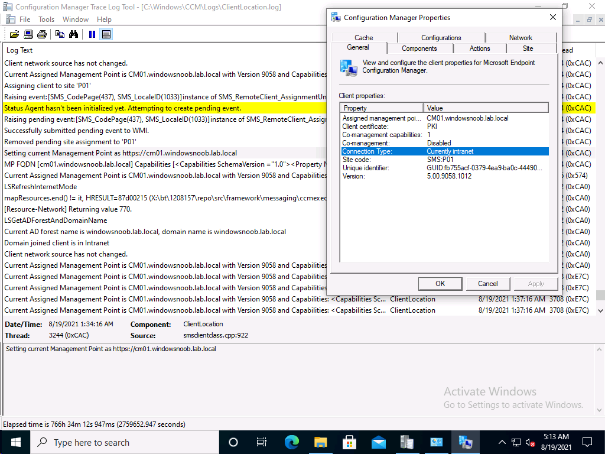Select "Domain joined client is in Intranet" line
This screenshot has height=454, width=605.
click(x=165, y=243)
